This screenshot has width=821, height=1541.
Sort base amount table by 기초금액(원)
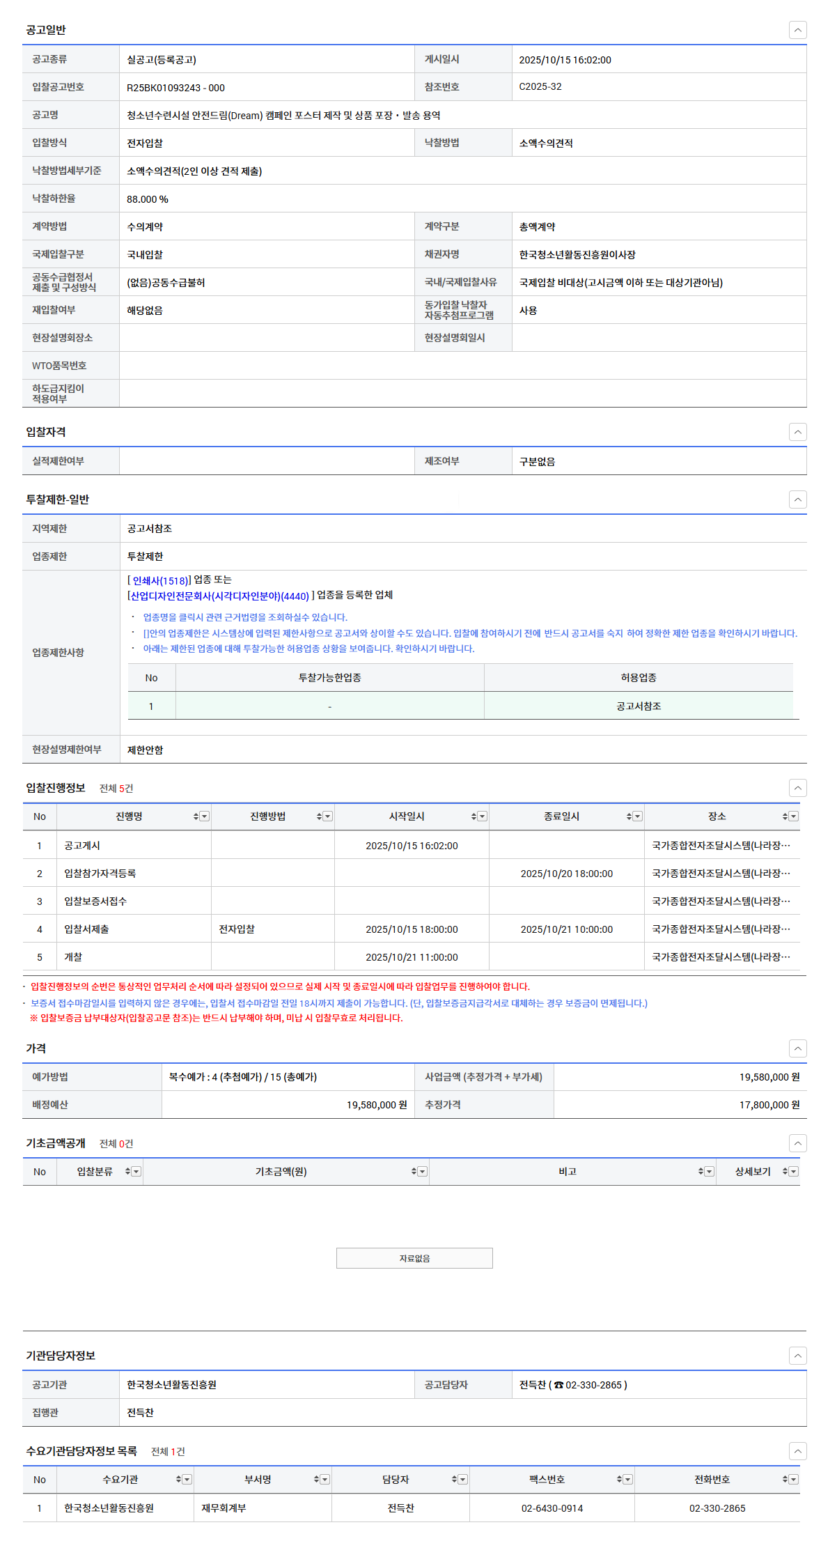click(414, 1172)
